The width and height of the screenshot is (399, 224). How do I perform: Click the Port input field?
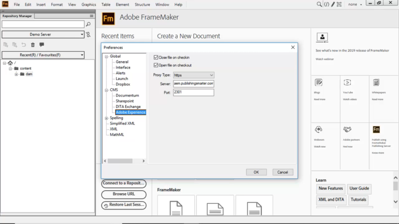click(194, 92)
